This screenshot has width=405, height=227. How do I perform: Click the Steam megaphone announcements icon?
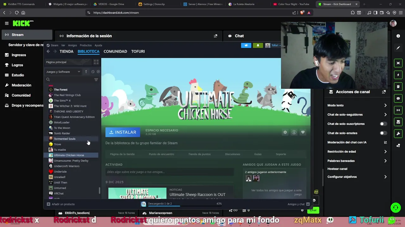coord(246,45)
